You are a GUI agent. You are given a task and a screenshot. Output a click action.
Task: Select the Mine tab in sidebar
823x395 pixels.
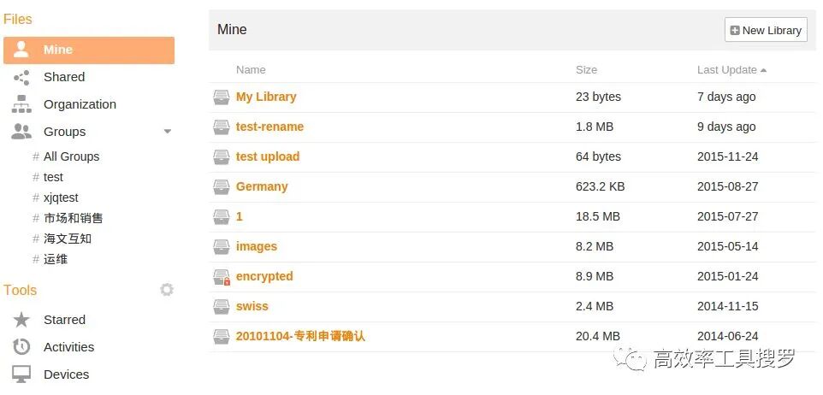click(89, 50)
